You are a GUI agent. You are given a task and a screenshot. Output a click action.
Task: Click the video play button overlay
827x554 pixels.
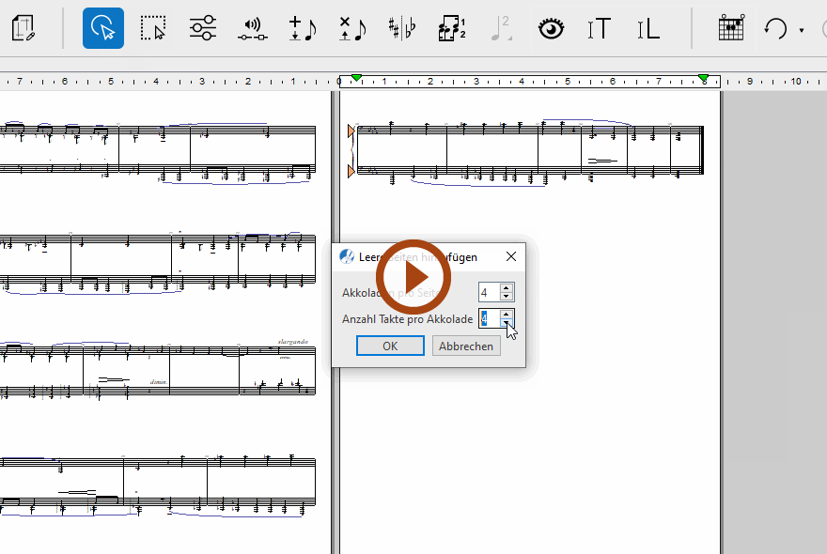(x=413, y=277)
